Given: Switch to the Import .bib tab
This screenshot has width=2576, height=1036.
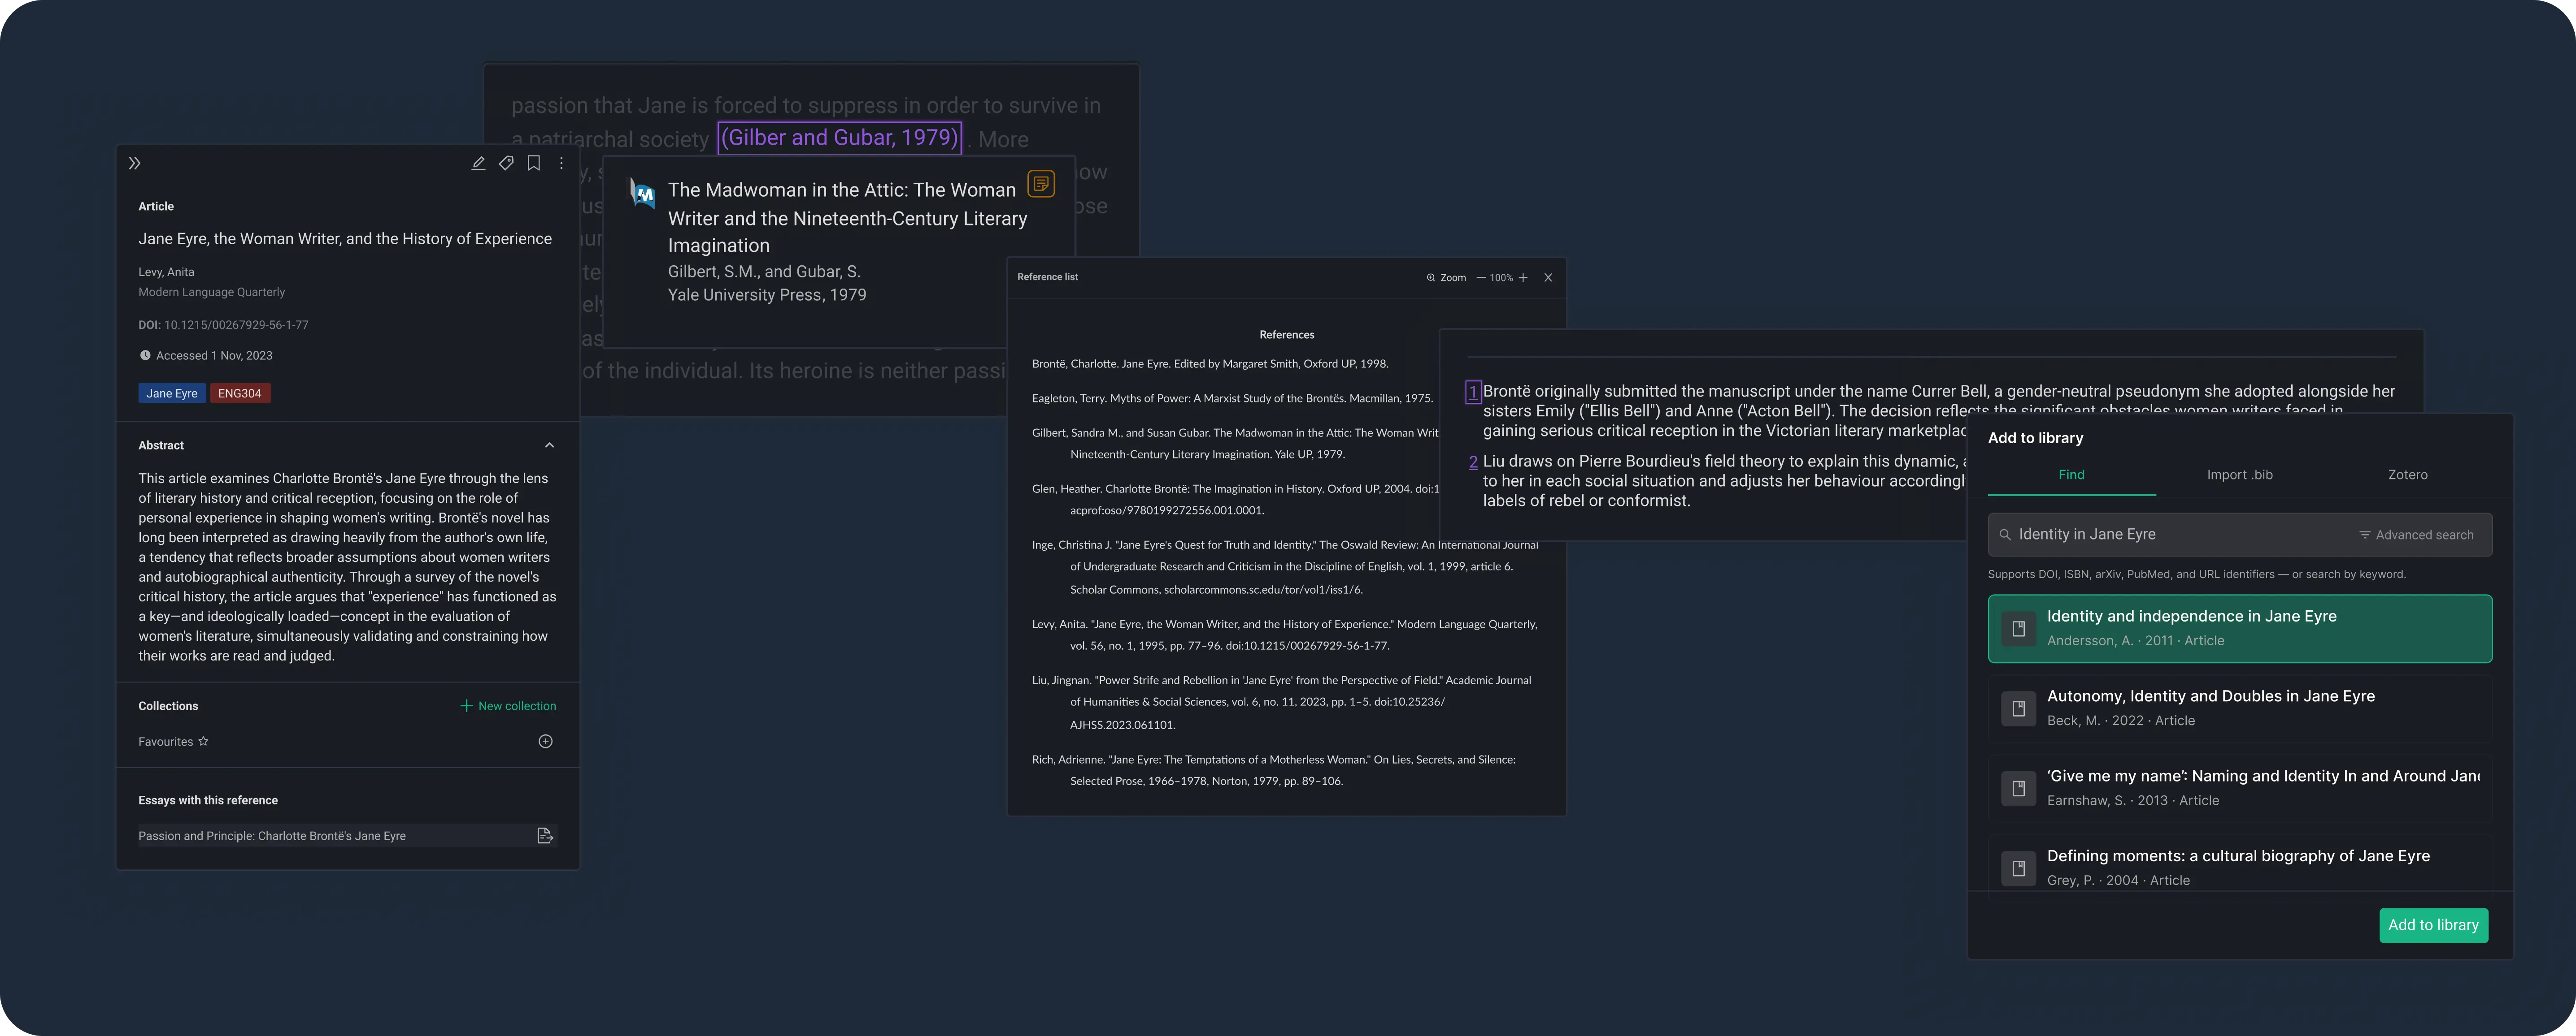Looking at the screenshot, I should pos(2240,475).
